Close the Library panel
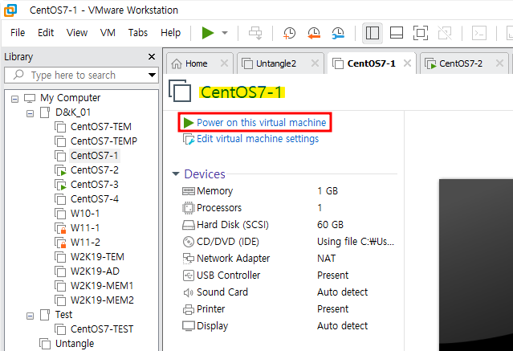Image resolution: width=513 pixels, height=351 pixels. (152, 57)
